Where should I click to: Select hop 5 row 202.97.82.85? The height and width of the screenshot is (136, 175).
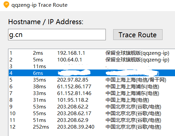(92, 80)
